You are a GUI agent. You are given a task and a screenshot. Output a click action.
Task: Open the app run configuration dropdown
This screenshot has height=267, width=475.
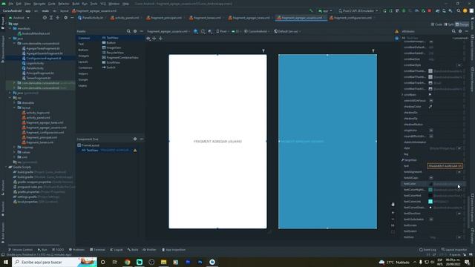[325, 11]
